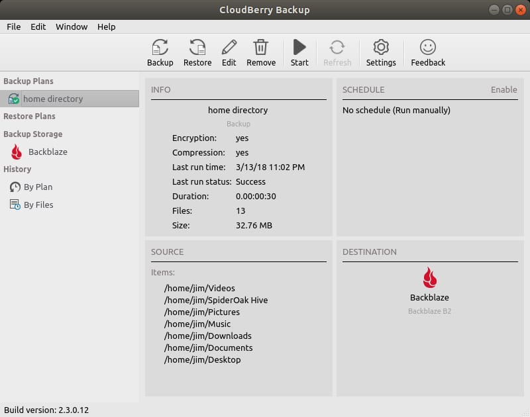Click the Edit pencil icon

coord(229,48)
